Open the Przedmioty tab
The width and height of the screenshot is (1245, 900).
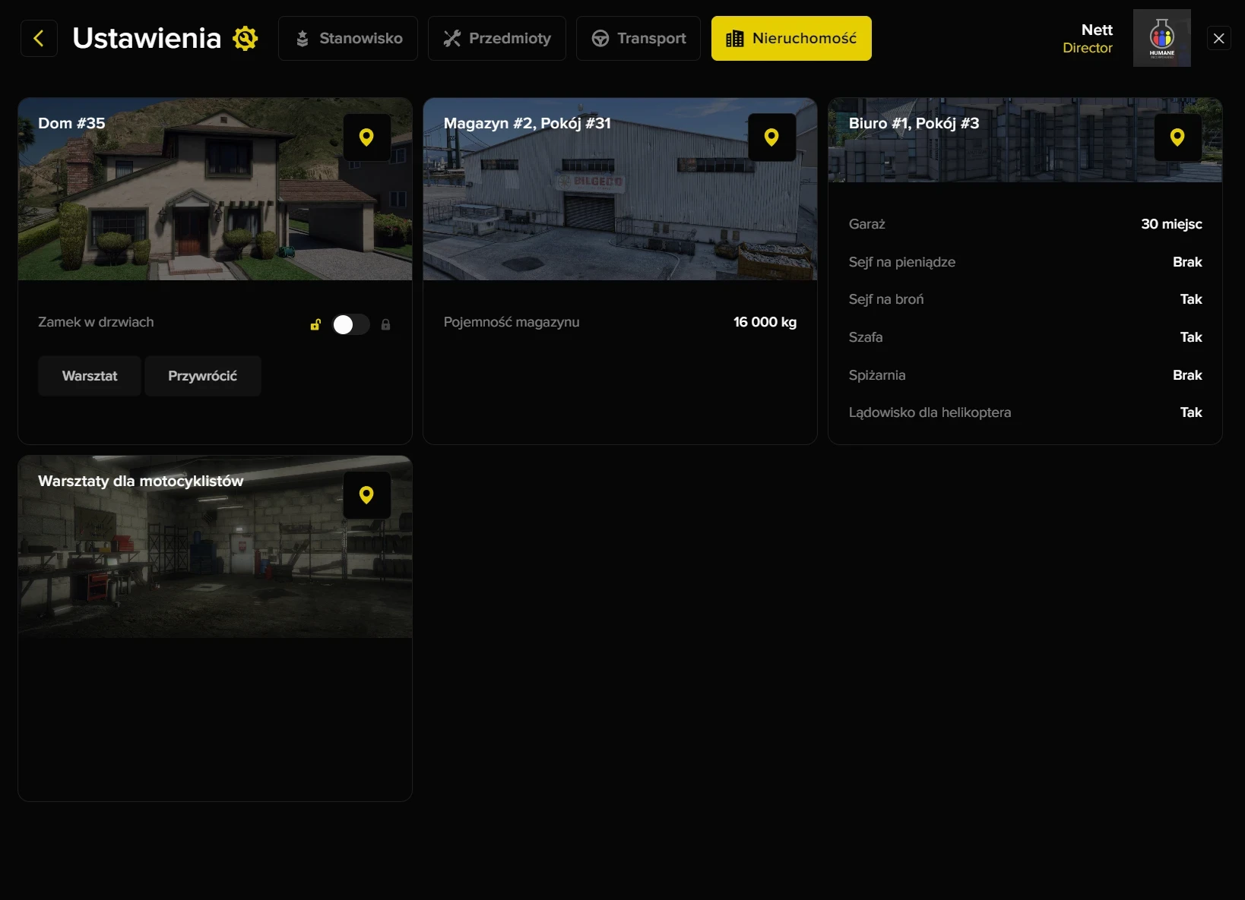(496, 38)
